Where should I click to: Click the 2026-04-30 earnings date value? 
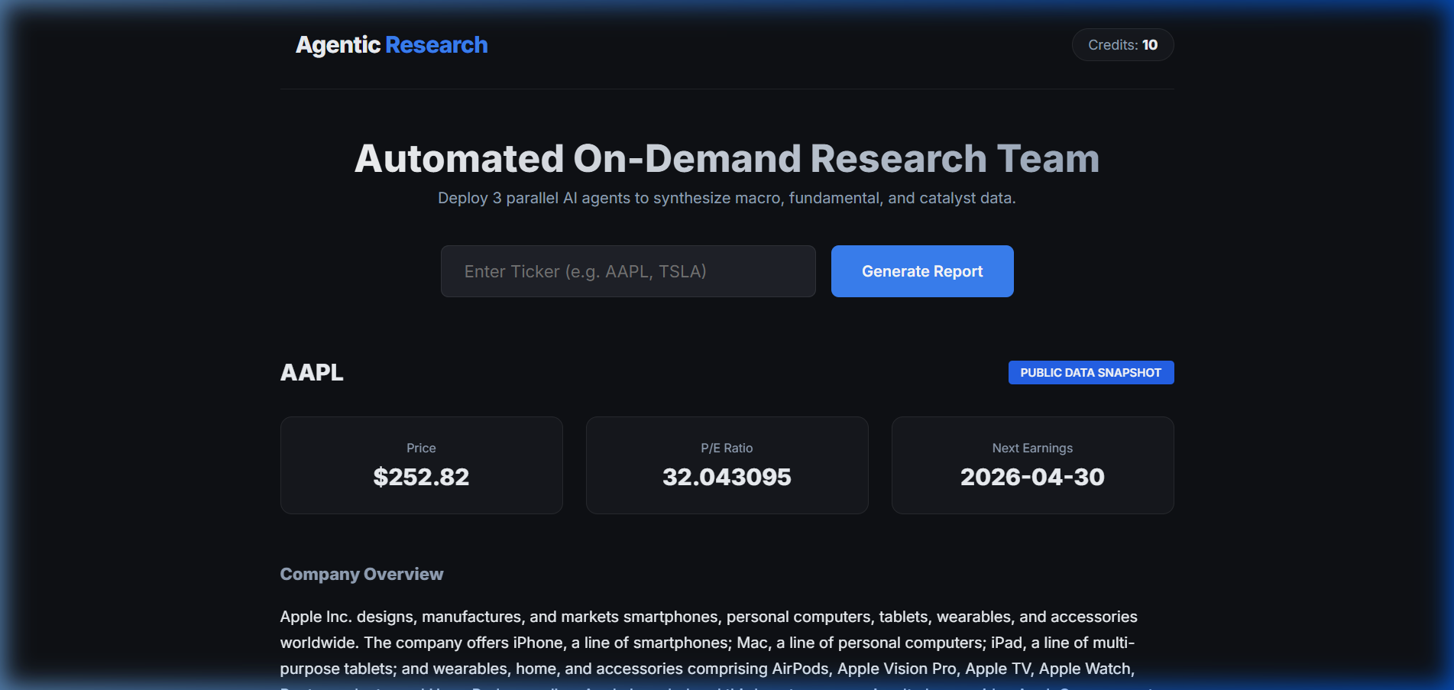point(1032,477)
